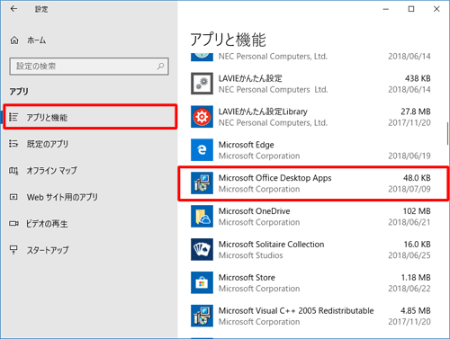Open スタートアップ settings
Image resolution: width=450 pixels, height=339 pixels.
coord(89,250)
